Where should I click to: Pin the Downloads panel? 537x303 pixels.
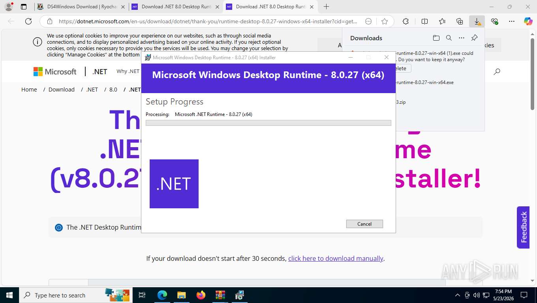475,38
